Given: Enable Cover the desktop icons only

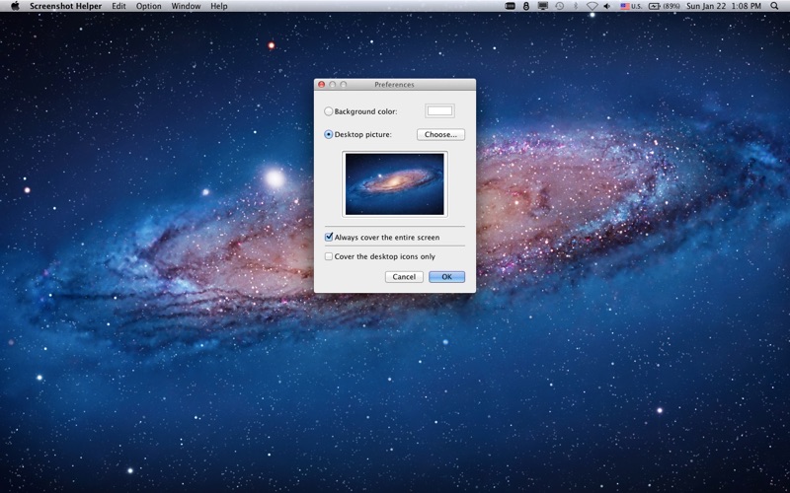Looking at the screenshot, I should [x=329, y=256].
